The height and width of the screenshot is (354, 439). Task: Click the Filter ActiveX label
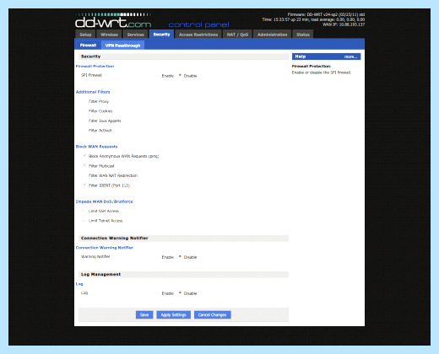tap(100, 131)
